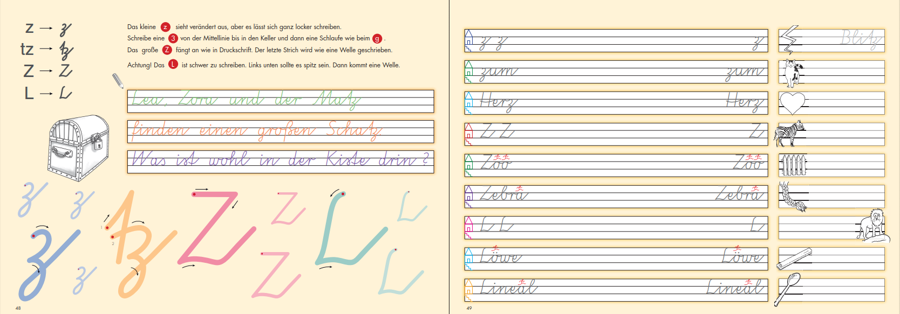
Task: Select the spoon picture
Action: (x=789, y=288)
